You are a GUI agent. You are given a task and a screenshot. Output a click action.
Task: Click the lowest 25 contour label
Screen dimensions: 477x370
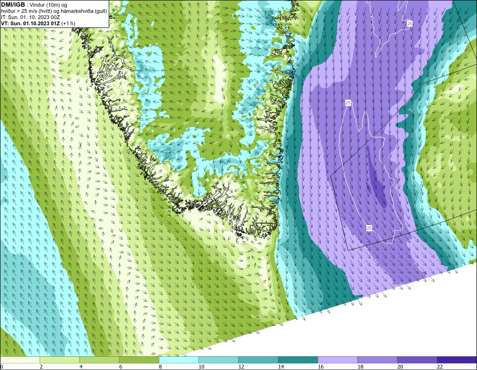369,228
